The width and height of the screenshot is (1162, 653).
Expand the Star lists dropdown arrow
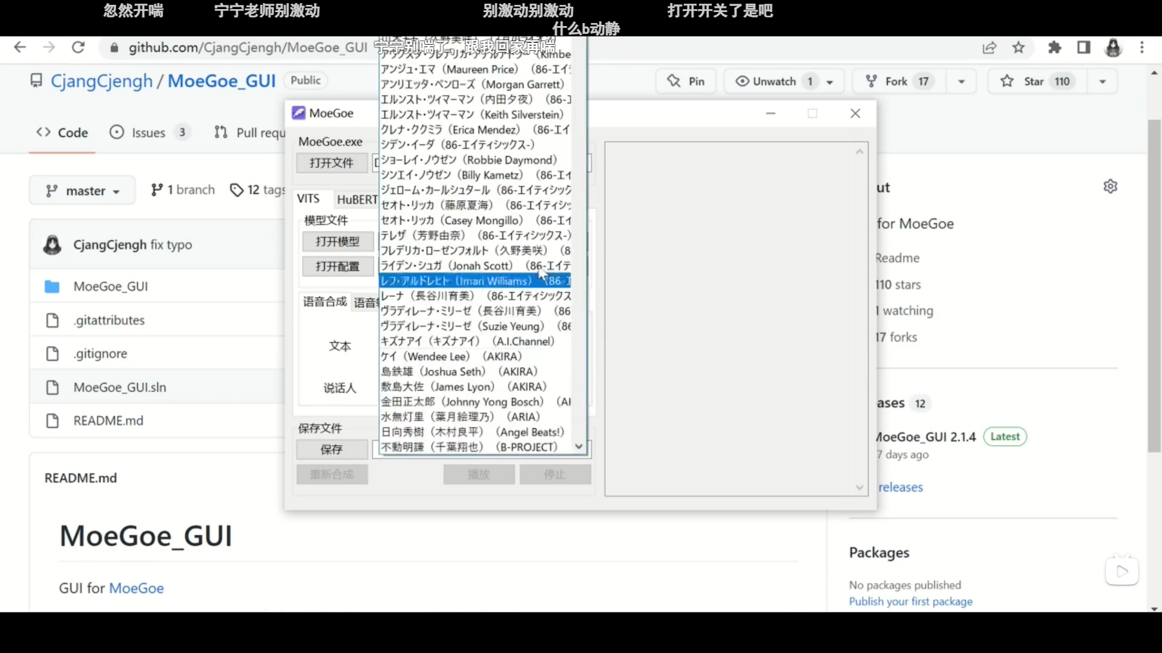pyautogui.click(x=1103, y=82)
